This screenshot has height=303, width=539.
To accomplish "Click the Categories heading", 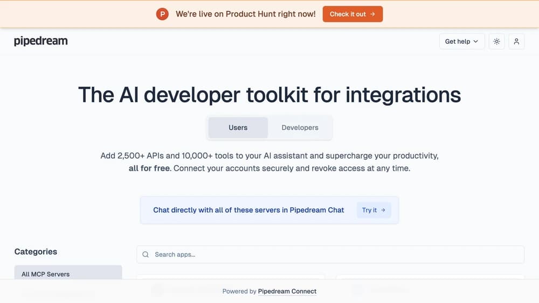I will (36, 251).
